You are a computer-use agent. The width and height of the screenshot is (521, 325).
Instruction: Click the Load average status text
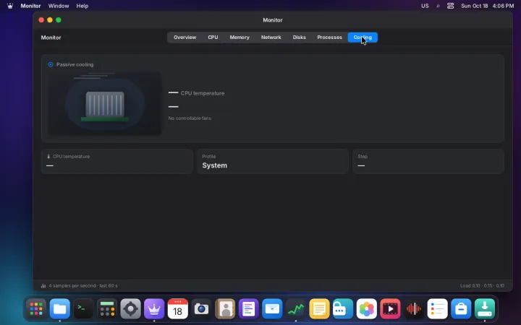[x=482, y=285]
